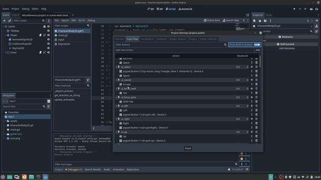Delete the Joypad Button 13 D-pad Left event
321x180 pixels.
tap(256, 114)
